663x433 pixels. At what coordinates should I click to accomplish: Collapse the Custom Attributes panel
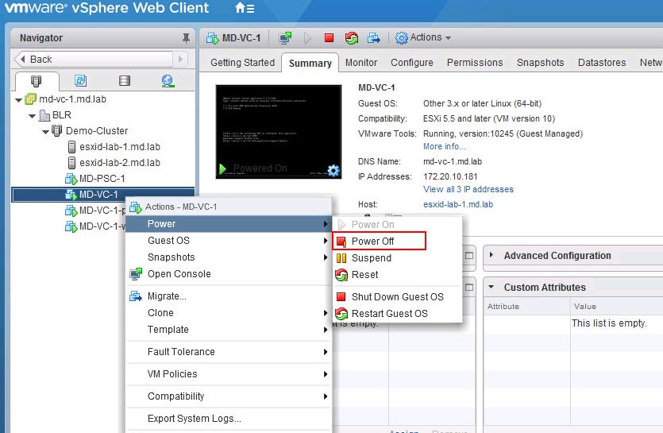pos(491,287)
